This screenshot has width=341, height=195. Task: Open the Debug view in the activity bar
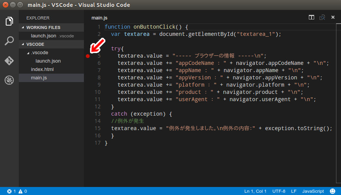(9, 80)
